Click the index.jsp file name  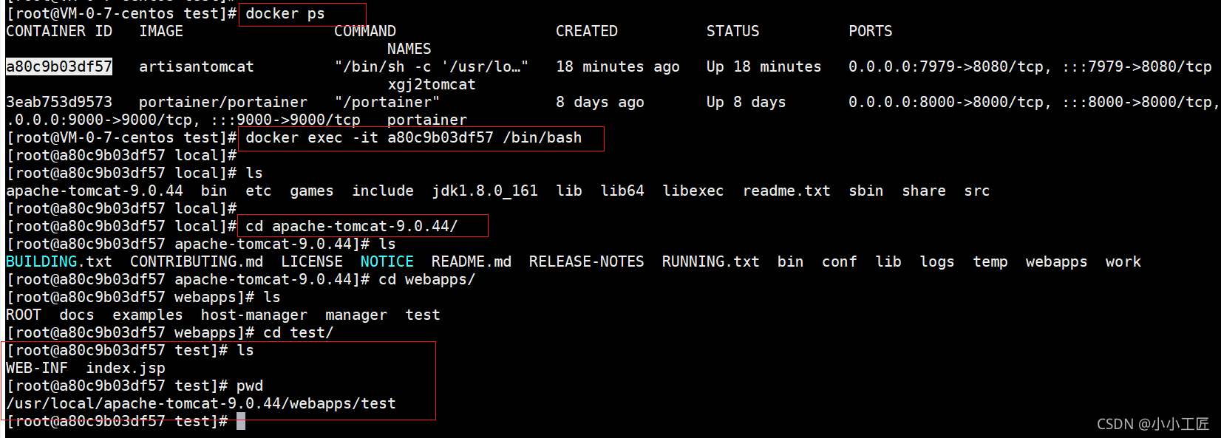click(x=126, y=368)
